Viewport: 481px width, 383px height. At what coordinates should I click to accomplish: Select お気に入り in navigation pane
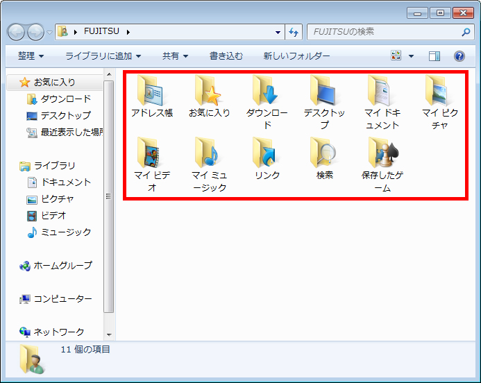(54, 82)
